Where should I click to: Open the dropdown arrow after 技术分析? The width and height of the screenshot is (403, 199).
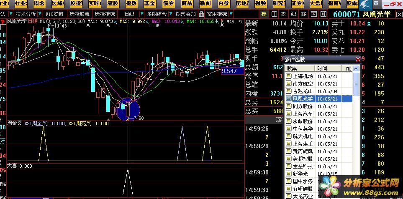(41, 14)
